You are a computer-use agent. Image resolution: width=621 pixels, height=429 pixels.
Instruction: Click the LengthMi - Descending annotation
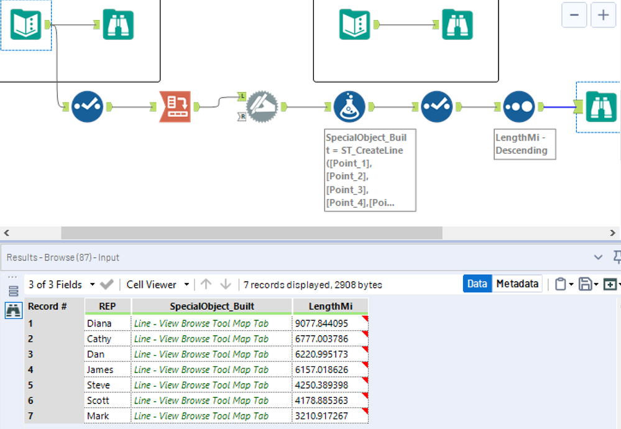[525, 144]
